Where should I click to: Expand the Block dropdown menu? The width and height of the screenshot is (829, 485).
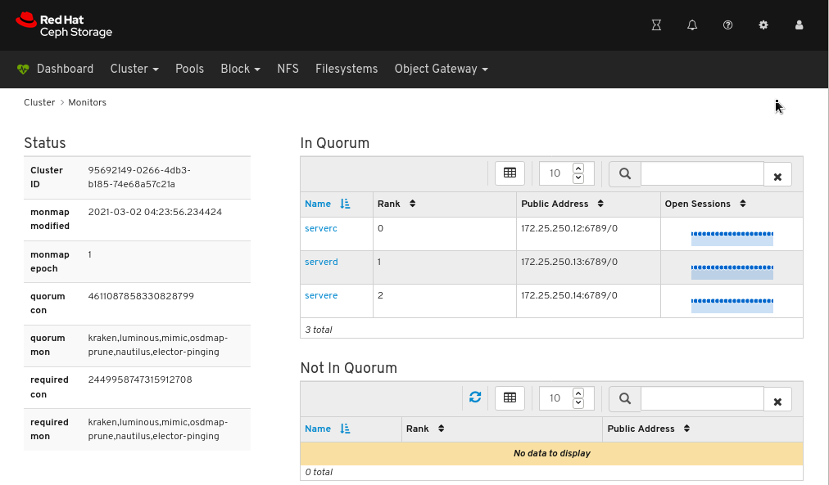point(241,70)
